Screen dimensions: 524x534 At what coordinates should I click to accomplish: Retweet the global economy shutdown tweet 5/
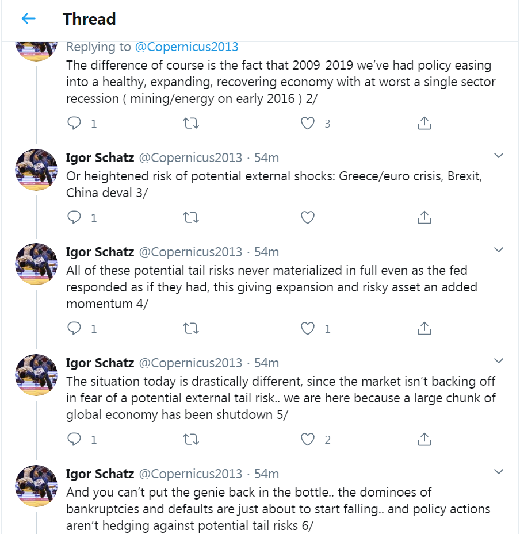pyautogui.click(x=191, y=439)
